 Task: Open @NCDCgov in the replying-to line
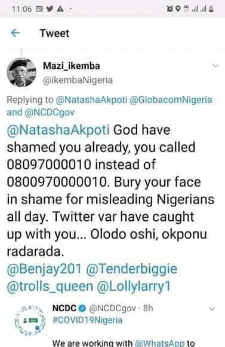[x=50, y=112]
